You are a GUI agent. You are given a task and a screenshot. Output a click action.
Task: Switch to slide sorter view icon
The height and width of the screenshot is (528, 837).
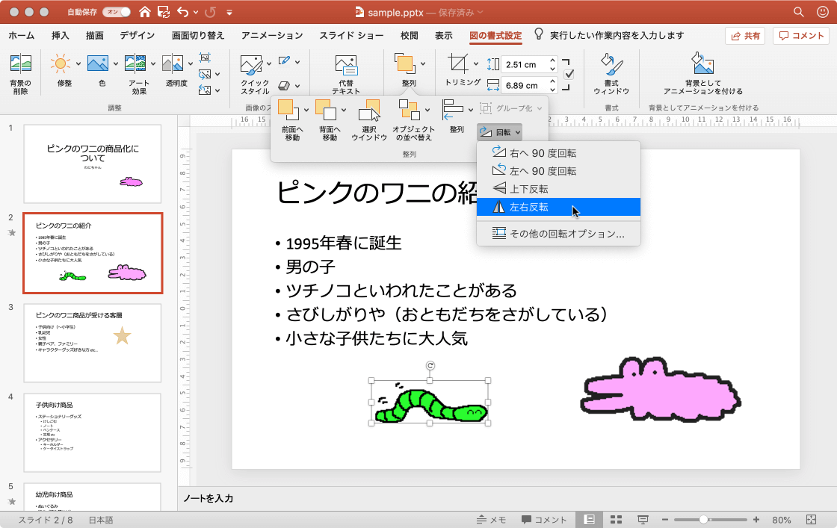coord(617,520)
